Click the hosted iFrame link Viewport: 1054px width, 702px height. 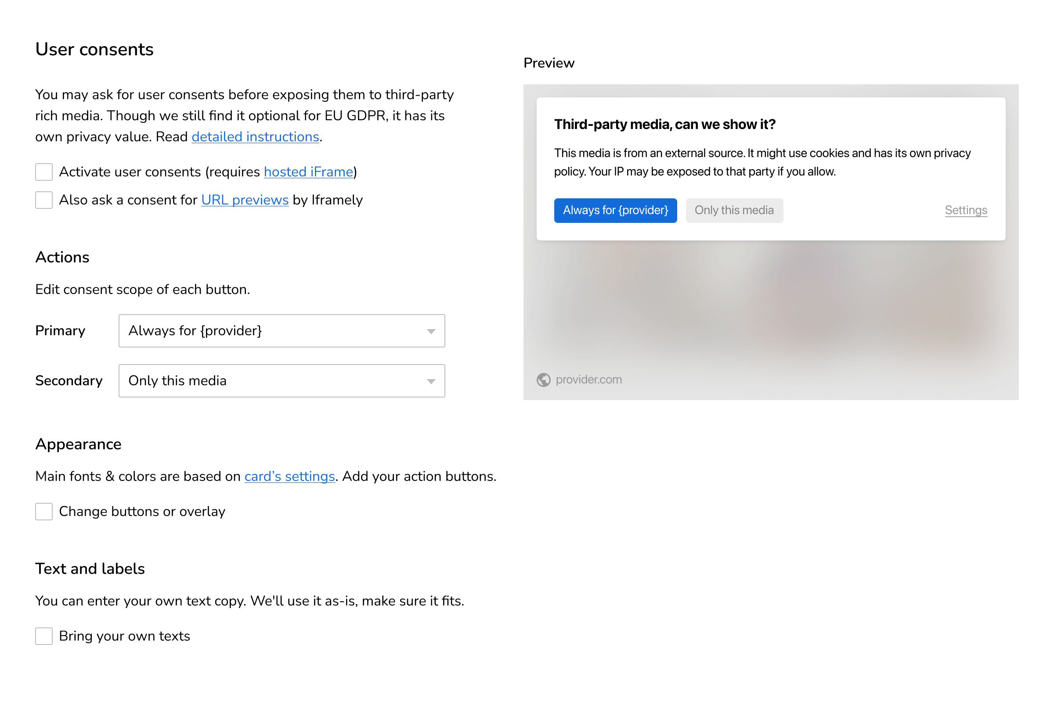(307, 172)
